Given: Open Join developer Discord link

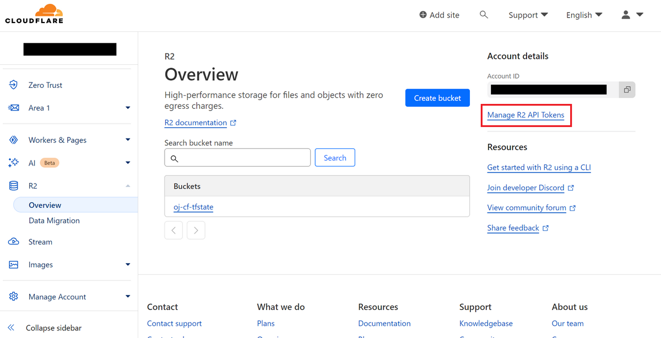Looking at the screenshot, I should 525,188.
